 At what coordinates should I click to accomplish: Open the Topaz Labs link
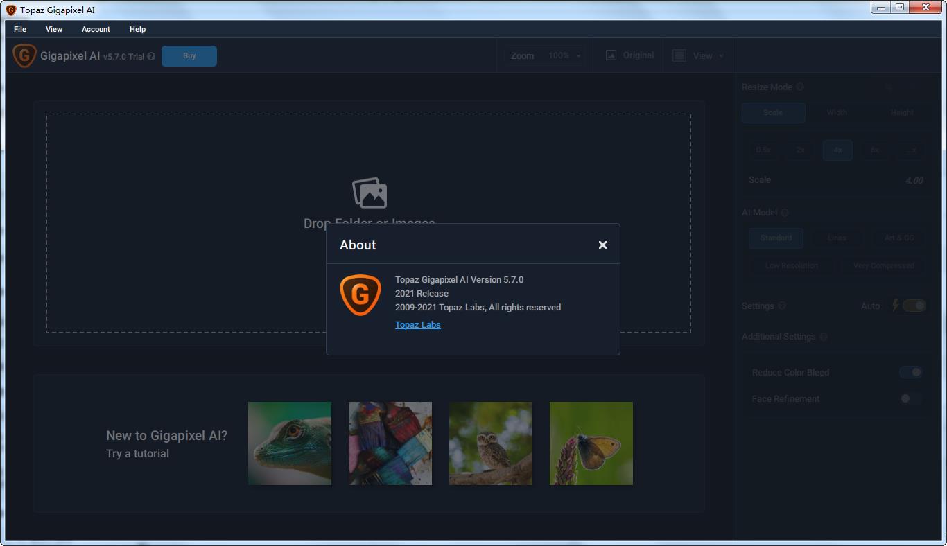click(x=417, y=324)
